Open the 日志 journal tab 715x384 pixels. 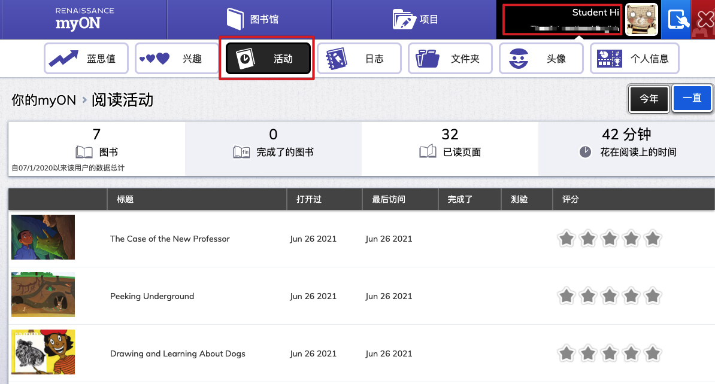tap(359, 58)
